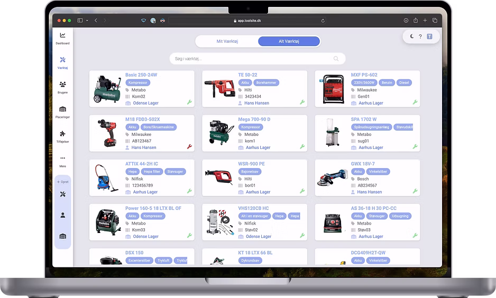Click the Aarhus Lager link on MXF PS-602
496x298 pixels.
(371, 103)
